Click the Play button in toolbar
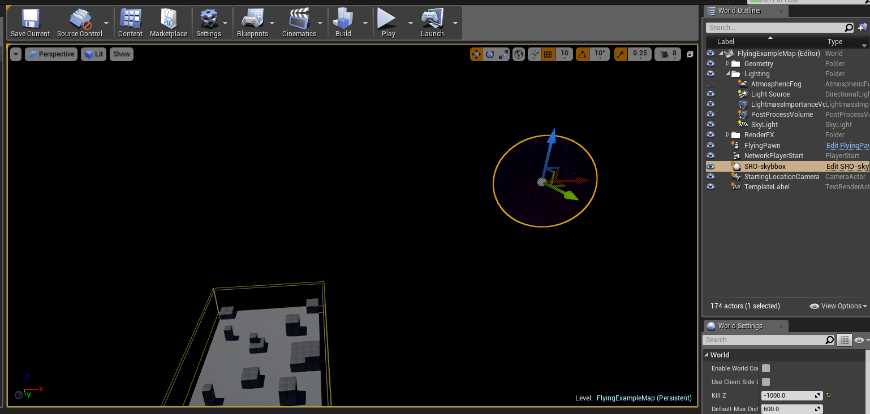The height and width of the screenshot is (414, 870). (389, 23)
